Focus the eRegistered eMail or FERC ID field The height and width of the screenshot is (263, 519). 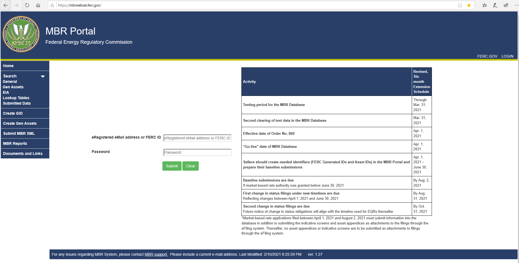(197, 138)
